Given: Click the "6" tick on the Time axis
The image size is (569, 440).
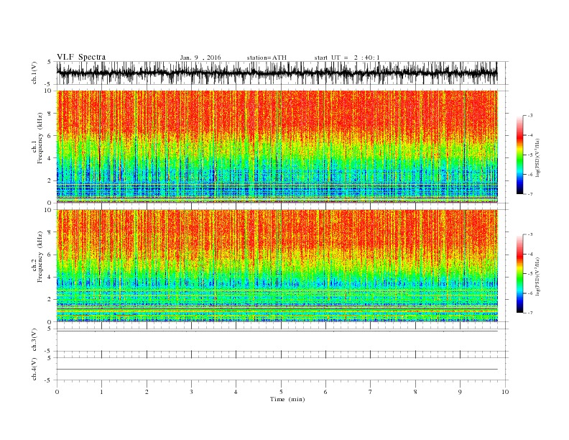Looking at the screenshot, I should 325,392.
